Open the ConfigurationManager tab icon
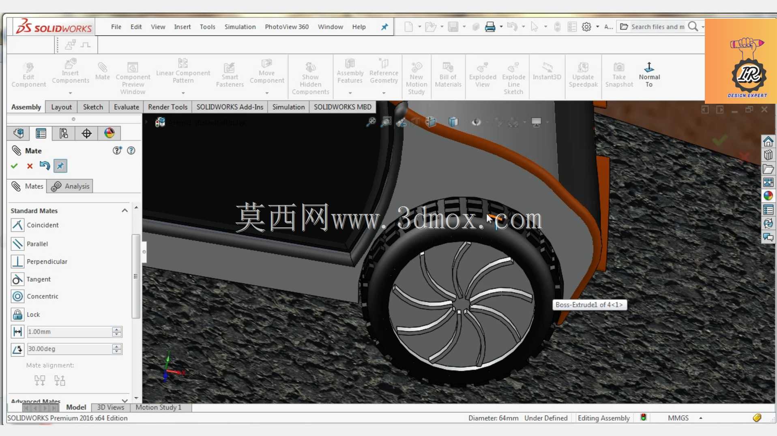 click(x=64, y=133)
